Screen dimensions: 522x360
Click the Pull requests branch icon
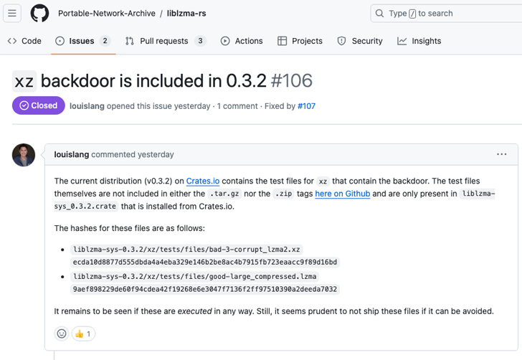tap(130, 41)
